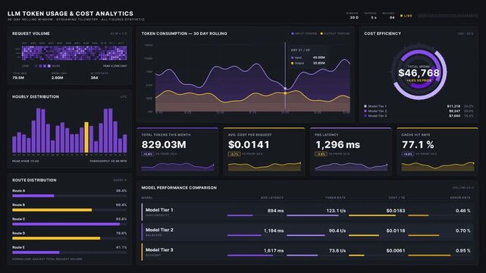Click the Output Tokens legend swatch

tap(321, 33)
